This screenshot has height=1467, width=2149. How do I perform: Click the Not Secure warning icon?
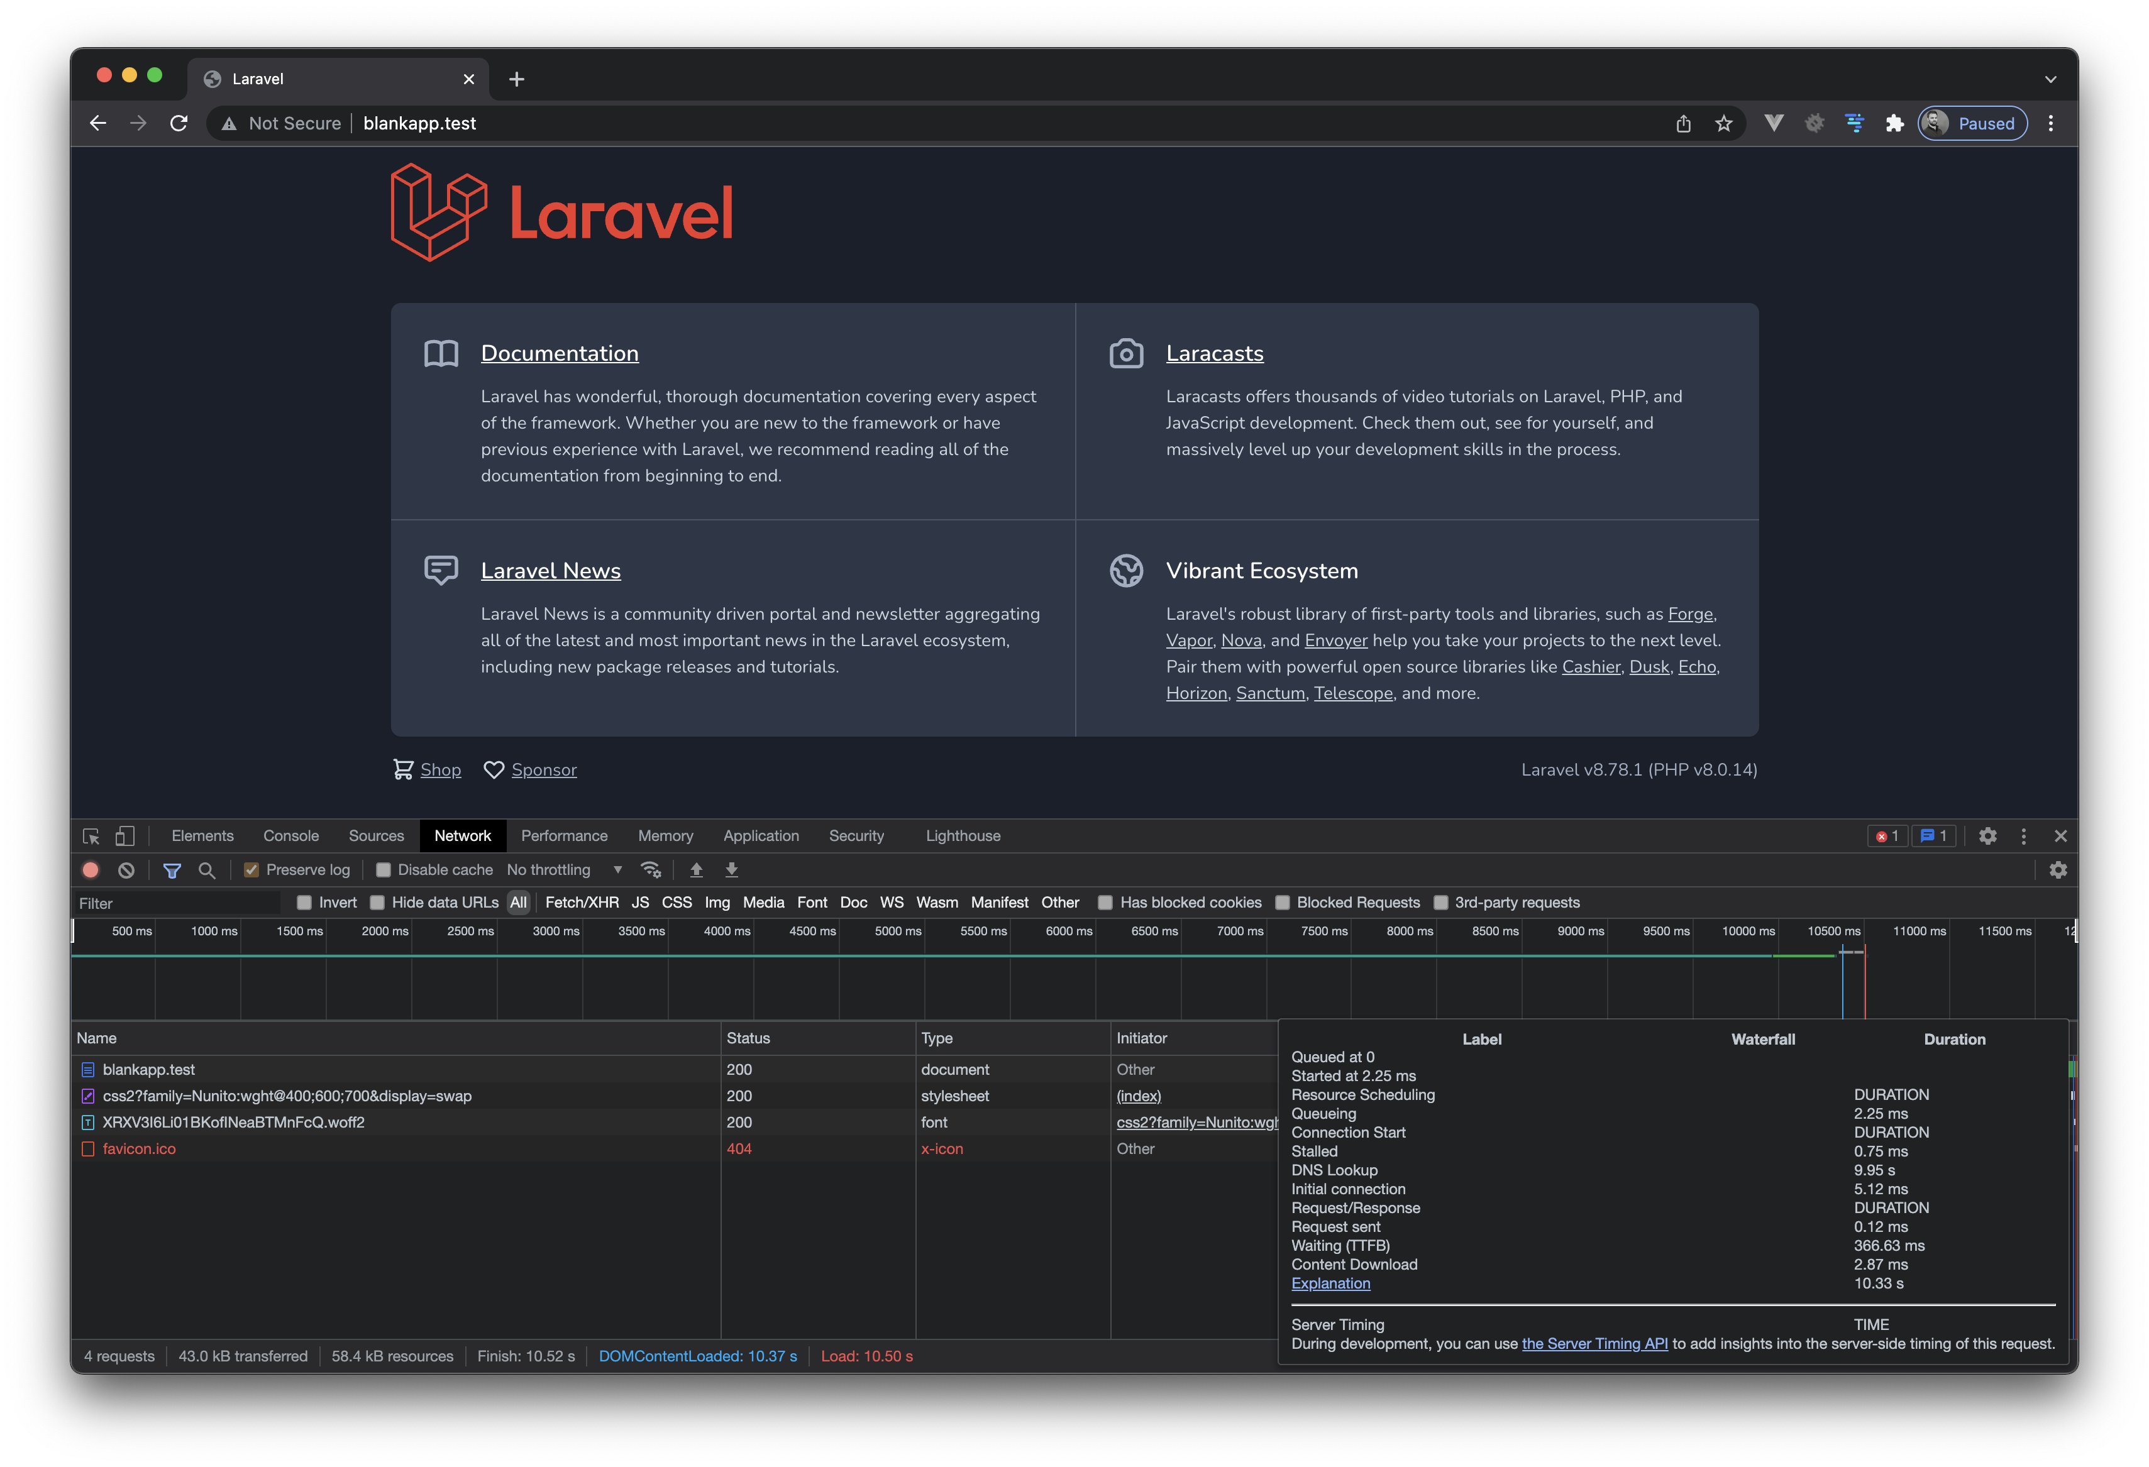click(229, 124)
